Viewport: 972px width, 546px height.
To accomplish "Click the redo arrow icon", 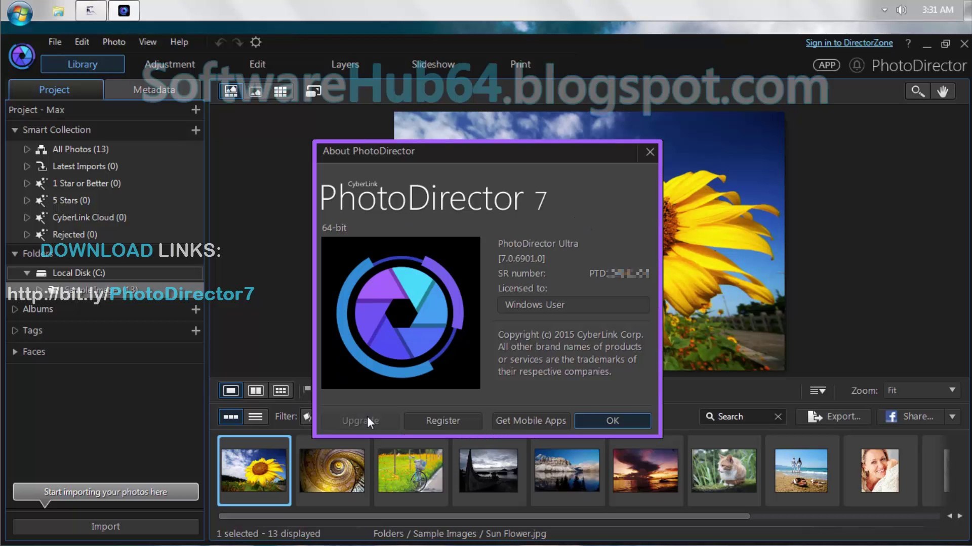I will coord(238,42).
